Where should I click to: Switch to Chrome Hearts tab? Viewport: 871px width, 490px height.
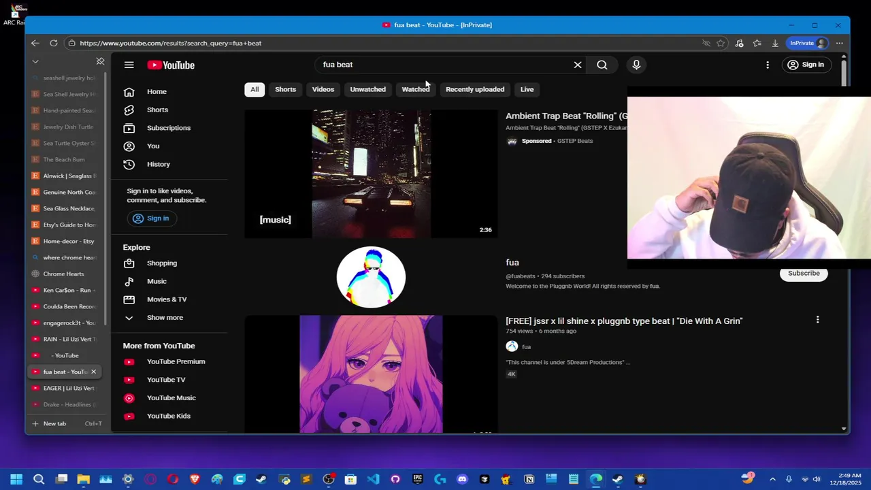coord(66,274)
